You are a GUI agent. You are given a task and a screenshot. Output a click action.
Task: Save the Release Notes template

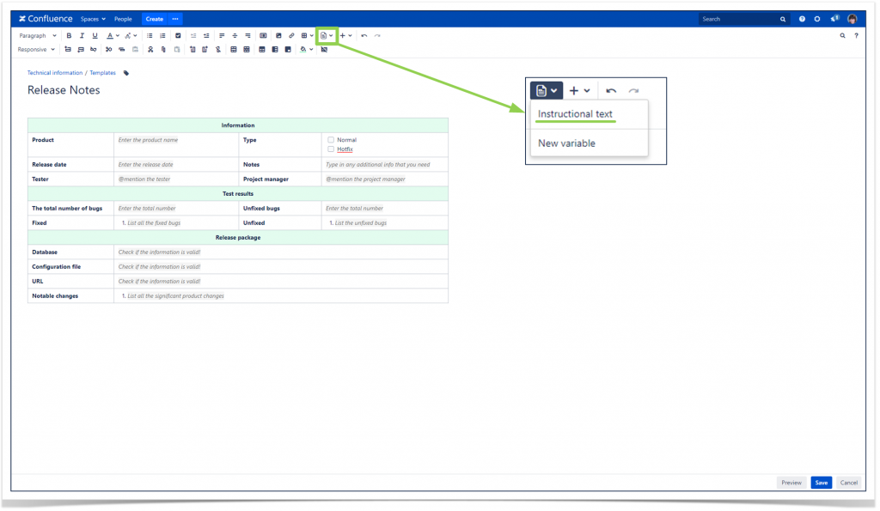(821, 483)
